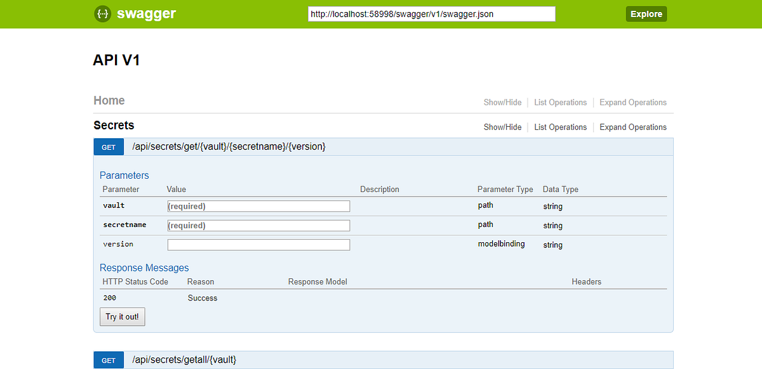
Task: Click the Try it out! button
Action: click(122, 316)
